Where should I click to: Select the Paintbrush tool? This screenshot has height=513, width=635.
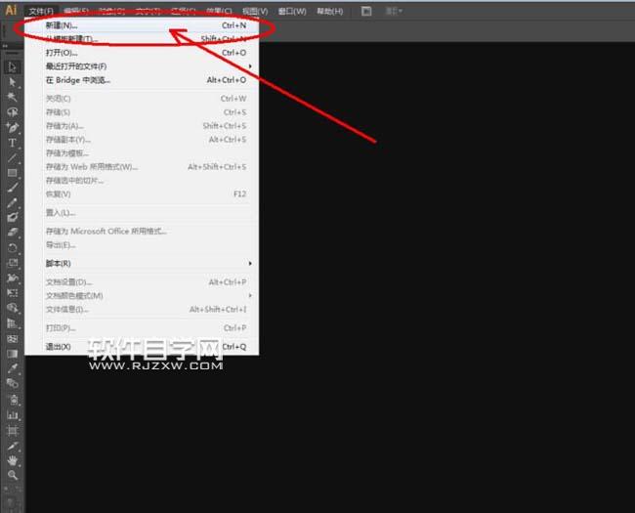12,188
